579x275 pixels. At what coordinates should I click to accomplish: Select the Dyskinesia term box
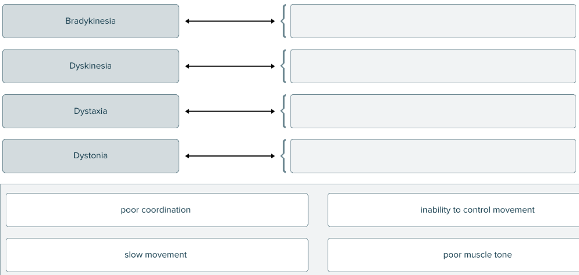click(90, 66)
